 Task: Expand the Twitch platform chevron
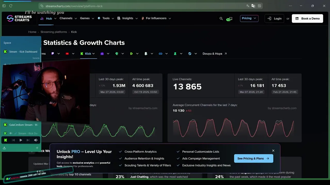59,54
